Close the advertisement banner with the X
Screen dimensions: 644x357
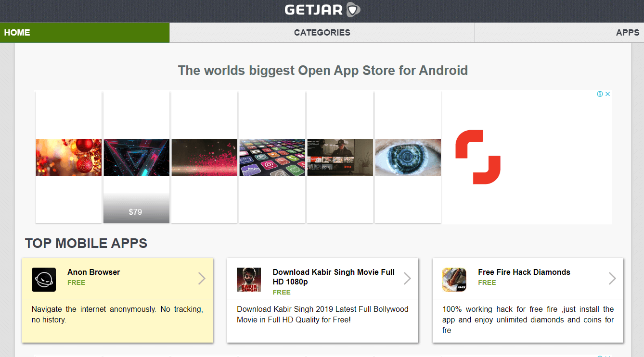[607, 94]
